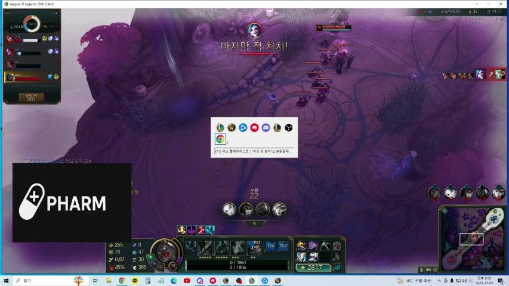Click the summoner spell showing 126 cooldown
The height and width of the screenshot is (286, 509).
[270, 246]
